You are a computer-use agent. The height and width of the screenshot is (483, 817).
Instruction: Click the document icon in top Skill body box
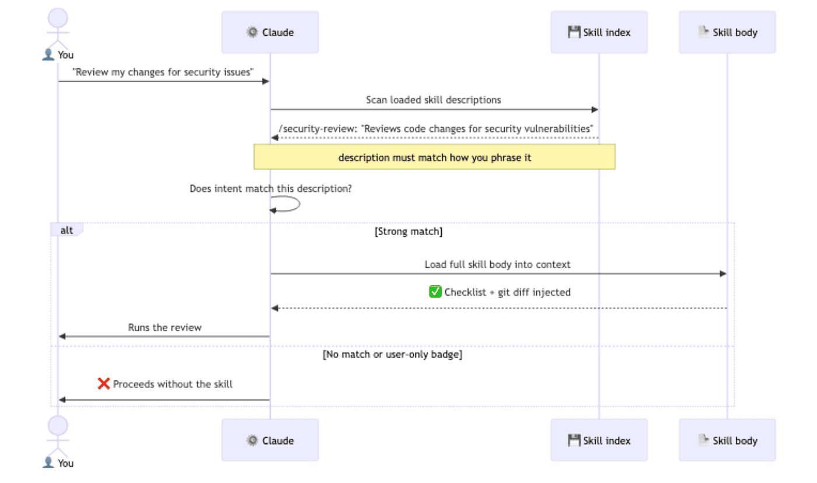704,32
